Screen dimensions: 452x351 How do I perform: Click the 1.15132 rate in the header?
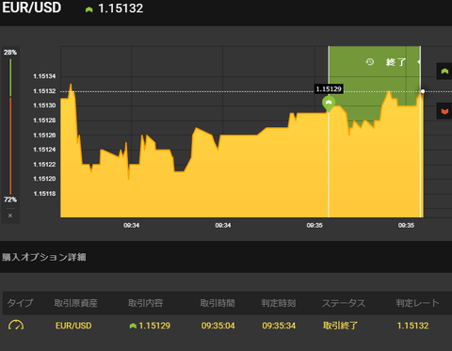click(x=121, y=8)
